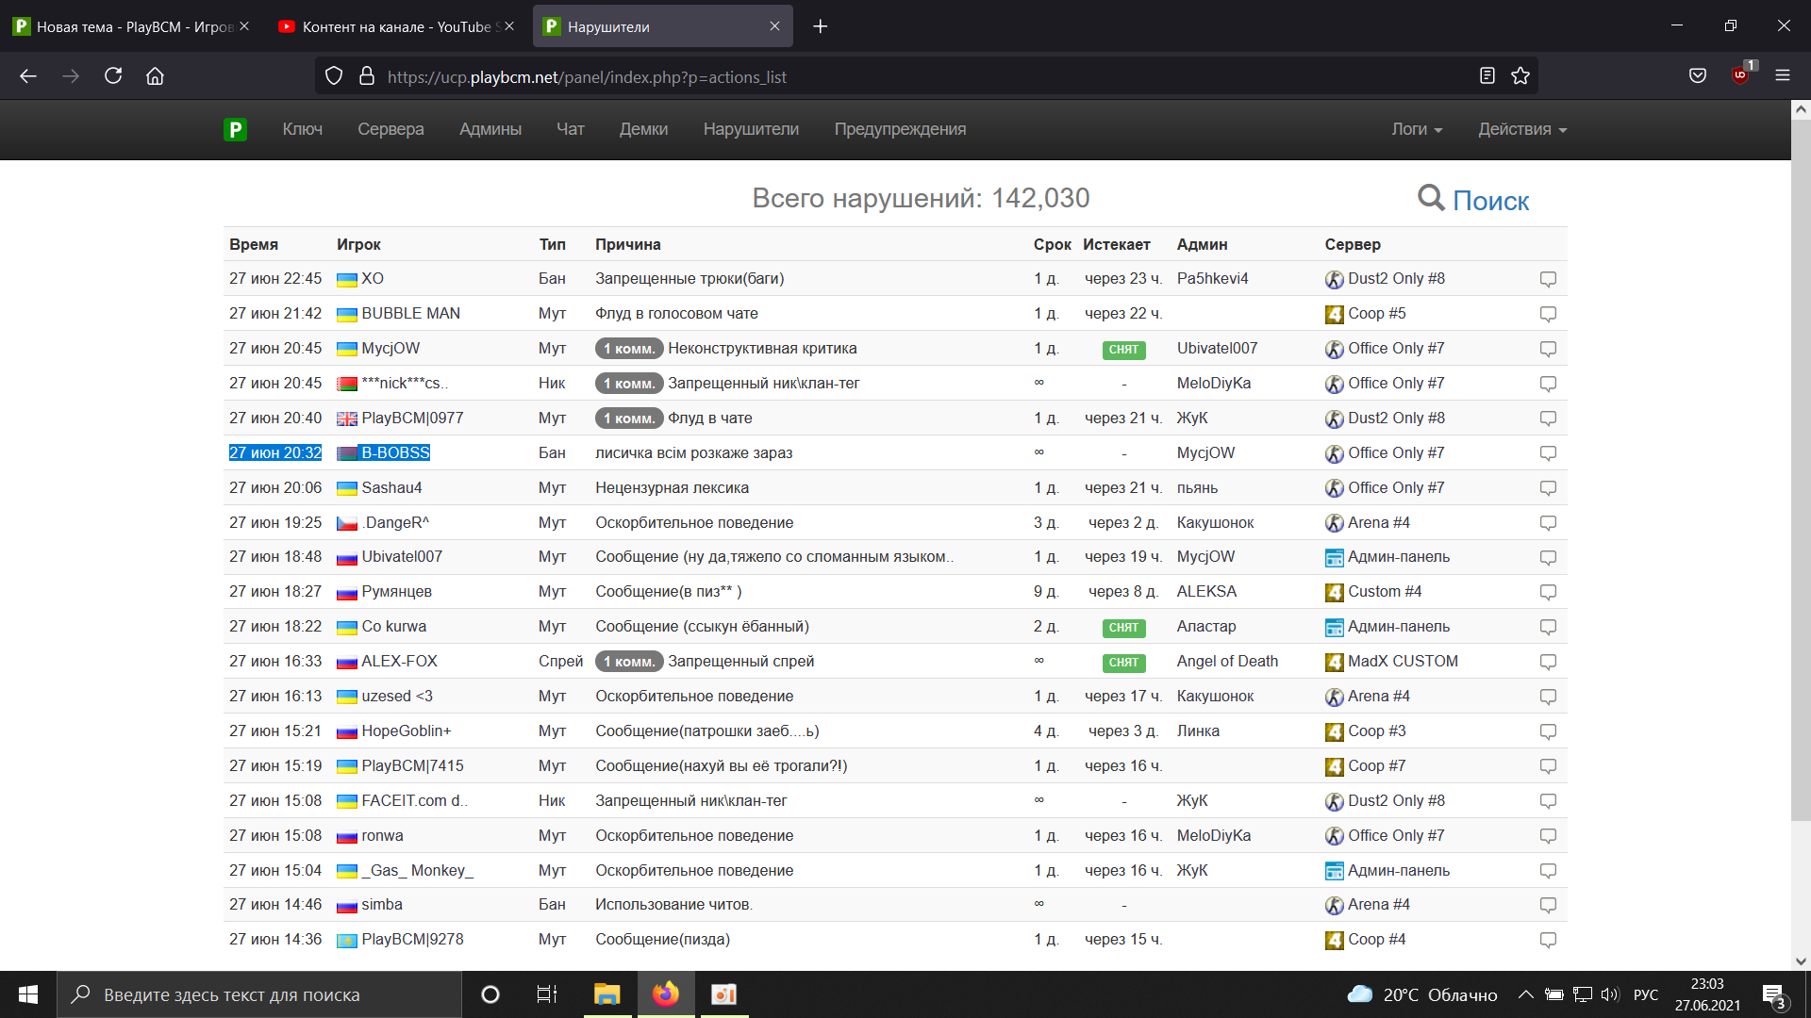Open the Сервера menu item
Viewport: 1811px width, 1018px height.
[390, 129]
